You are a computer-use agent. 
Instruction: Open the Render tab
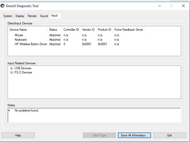click(32, 16)
